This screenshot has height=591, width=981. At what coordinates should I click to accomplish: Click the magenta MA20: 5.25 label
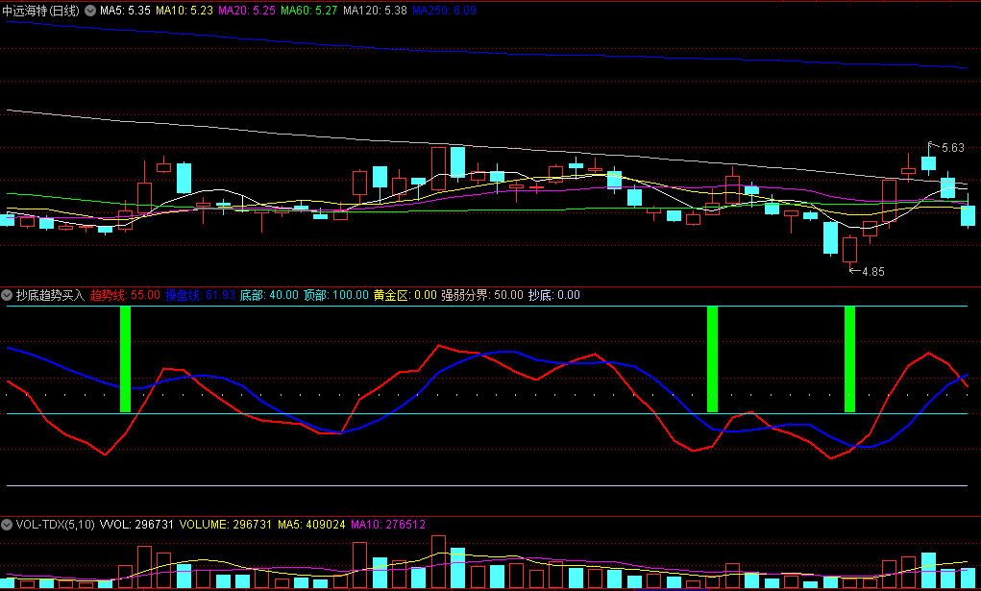pyautogui.click(x=247, y=10)
